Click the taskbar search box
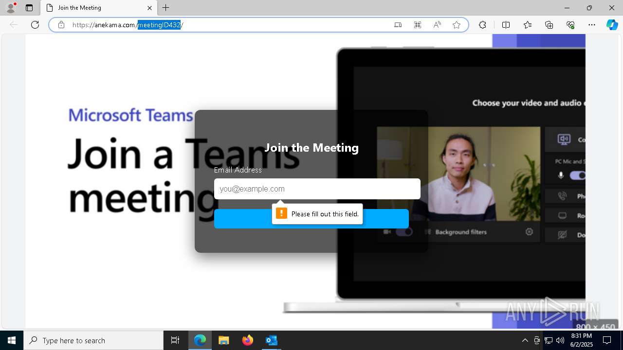Image resolution: width=623 pixels, height=350 pixels. pos(93,340)
